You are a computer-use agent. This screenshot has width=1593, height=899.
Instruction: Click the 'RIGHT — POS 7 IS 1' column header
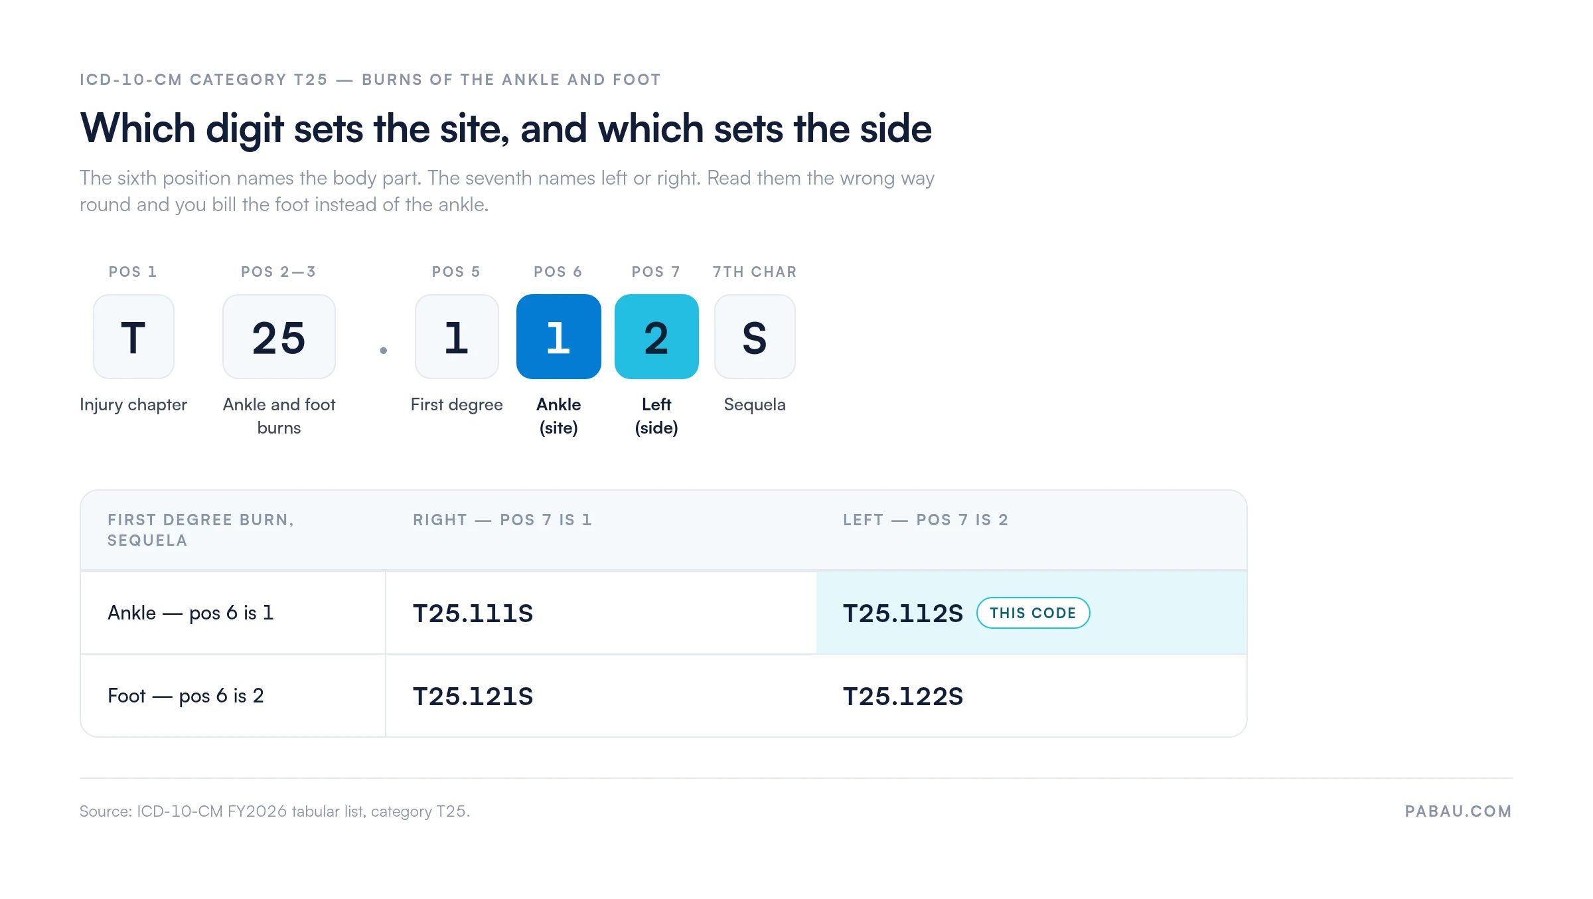coord(502,520)
